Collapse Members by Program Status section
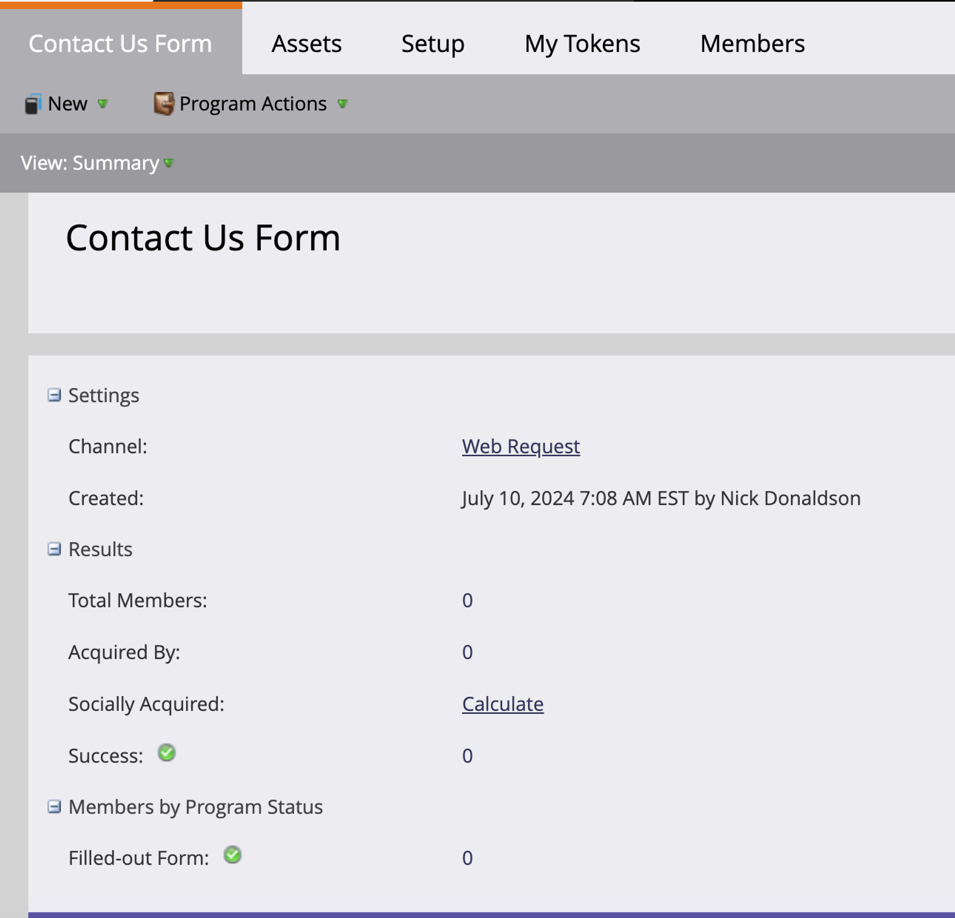Image resolution: width=955 pixels, height=918 pixels. pos(54,807)
